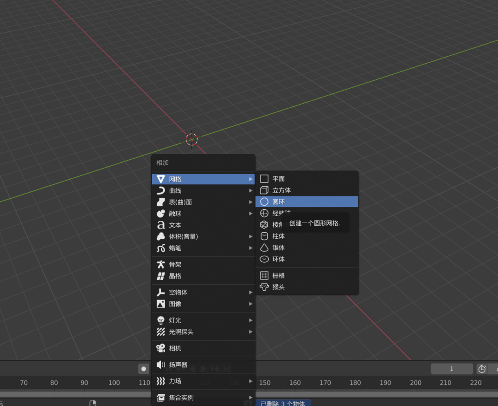Image resolution: width=498 pixels, height=406 pixels.
Task: Click the 立方体 cube icon
Action: point(264,190)
